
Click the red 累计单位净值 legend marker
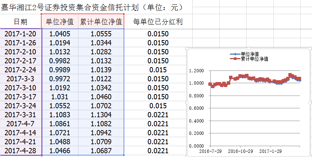coord(235,59)
